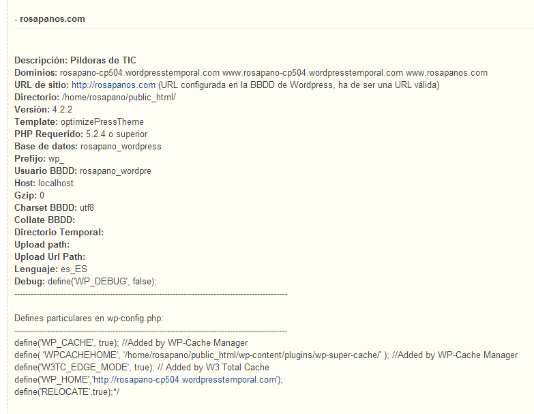This screenshot has width=534, height=414.
Task: Click the Directorio path /home/rosapano/public_html/
Action: coord(119,97)
